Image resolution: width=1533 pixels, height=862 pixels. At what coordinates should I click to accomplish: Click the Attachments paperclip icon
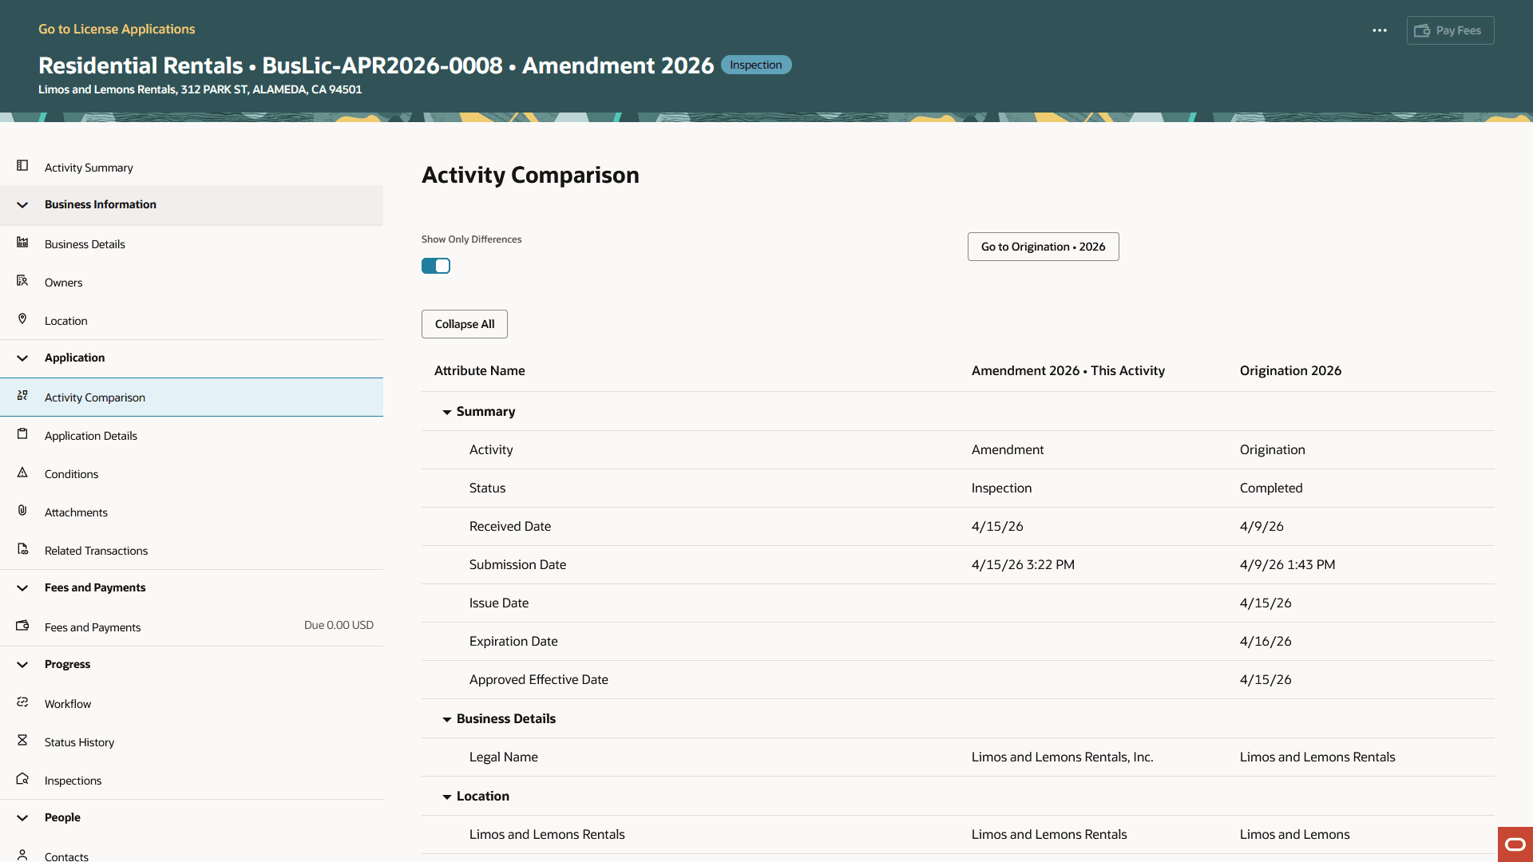tap(22, 511)
